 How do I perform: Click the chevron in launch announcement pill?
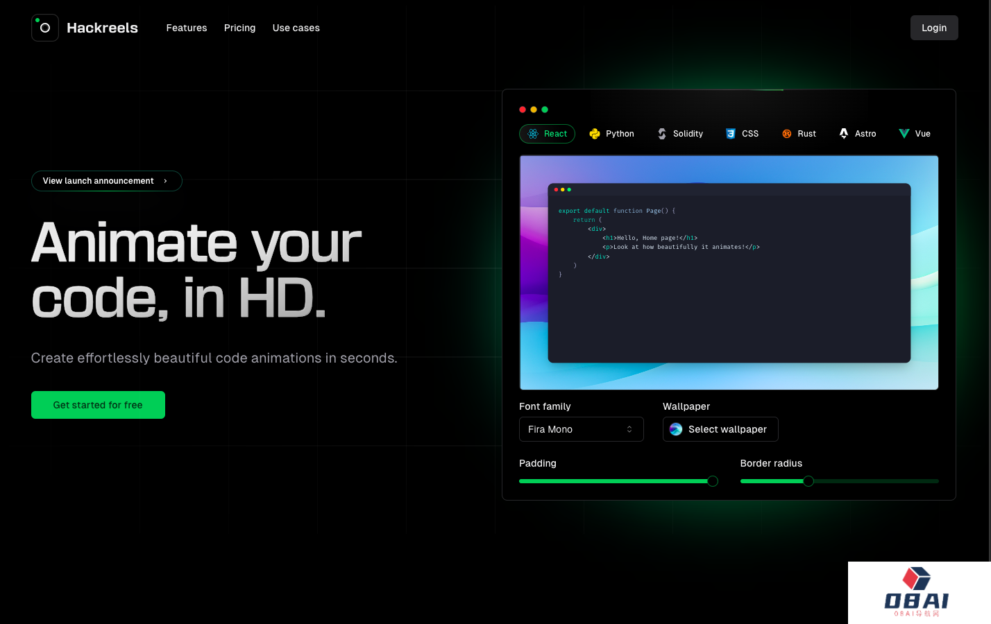point(165,181)
